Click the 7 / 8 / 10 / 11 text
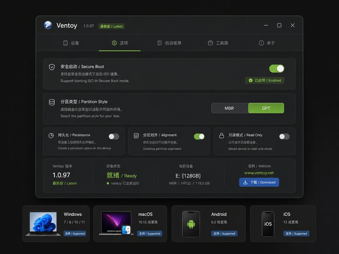Image resolution: width=339 pixels, height=254 pixels. click(x=74, y=222)
